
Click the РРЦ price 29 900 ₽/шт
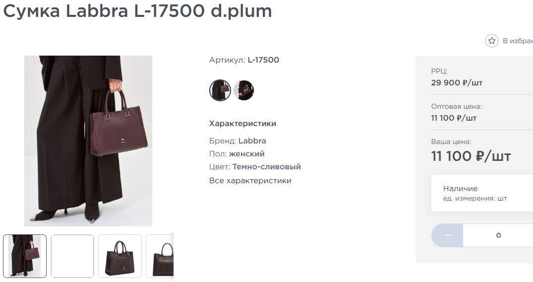click(x=457, y=83)
